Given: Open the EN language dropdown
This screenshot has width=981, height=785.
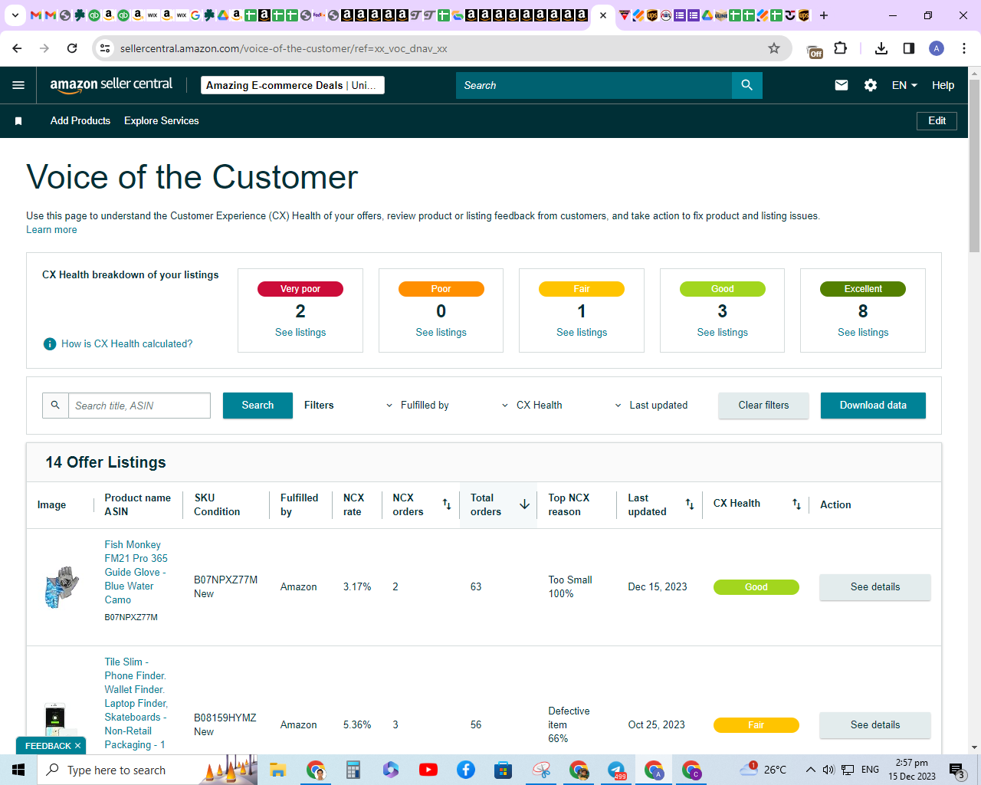Looking at the screenshot, I should (904, 85).
